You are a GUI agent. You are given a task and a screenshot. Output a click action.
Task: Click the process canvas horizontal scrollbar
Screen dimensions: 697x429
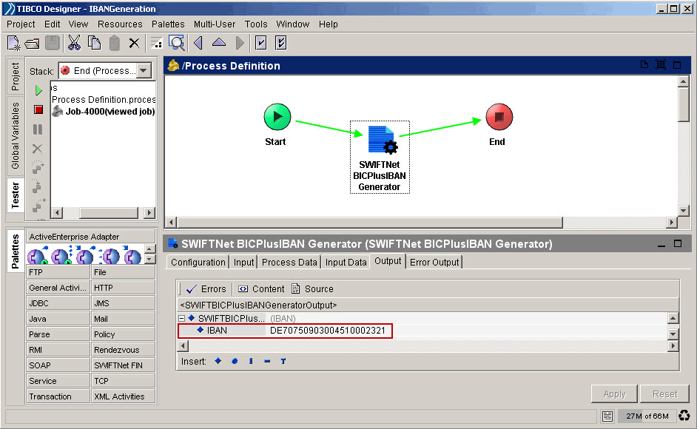pyautogui.click(x=370, y=222)
